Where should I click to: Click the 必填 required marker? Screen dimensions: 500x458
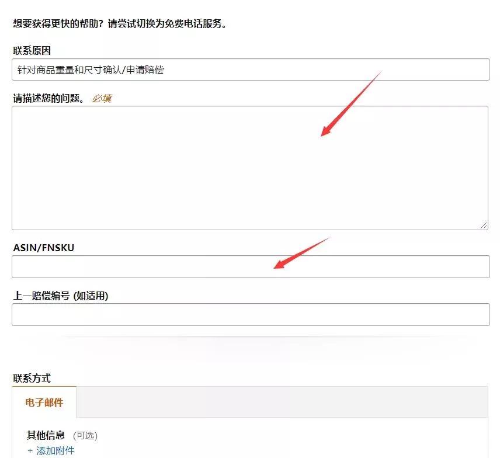[x=102, y=98]
